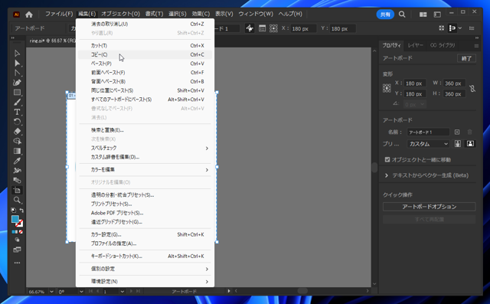Screen dimensions: 490x304
Task: Select the Paintbrush tool
Action: (x=17, y=102)
